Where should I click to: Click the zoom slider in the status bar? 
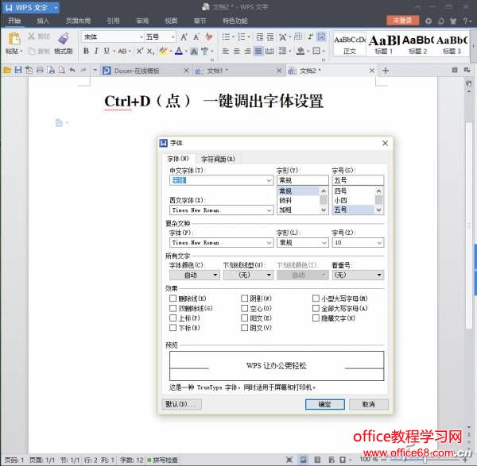[x=425, y=460]
